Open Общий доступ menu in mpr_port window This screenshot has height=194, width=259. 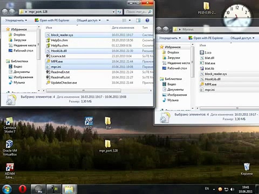[88, 20]
